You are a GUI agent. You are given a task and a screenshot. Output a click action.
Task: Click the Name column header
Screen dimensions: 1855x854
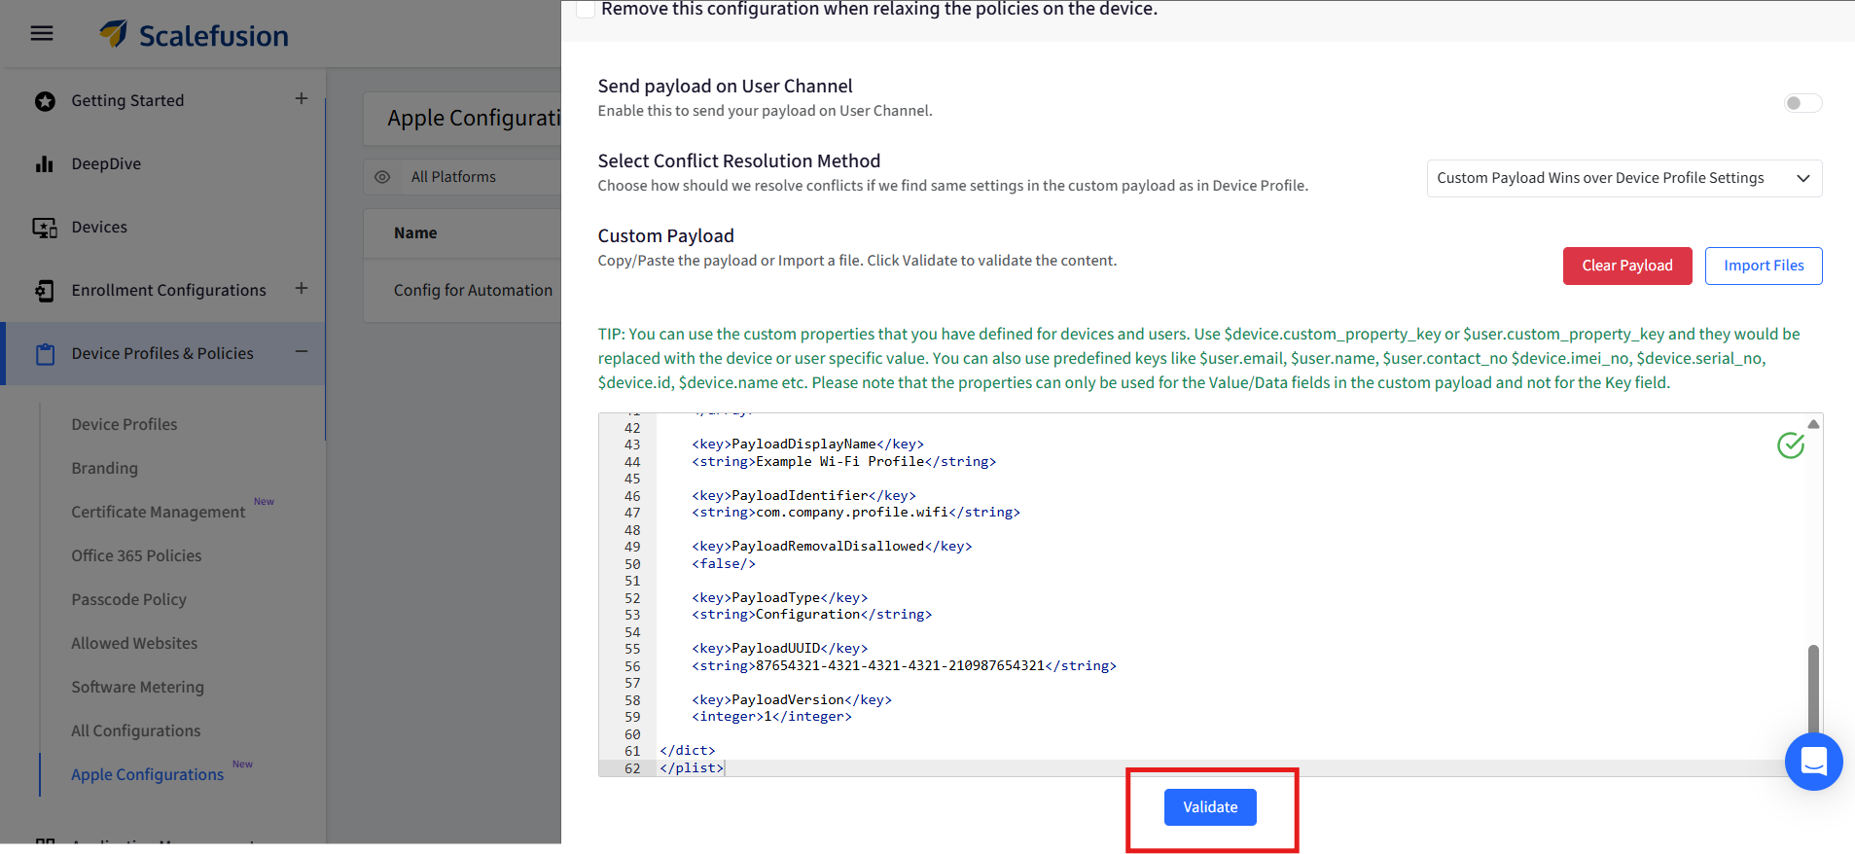415,233
